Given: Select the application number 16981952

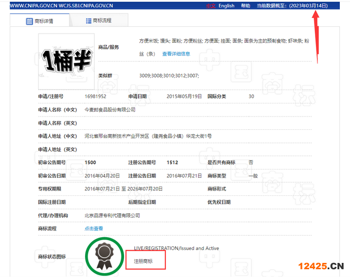Looking at the screenshot, I should (95, 96).
